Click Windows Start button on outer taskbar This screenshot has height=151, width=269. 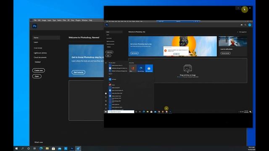pos(16,148)
